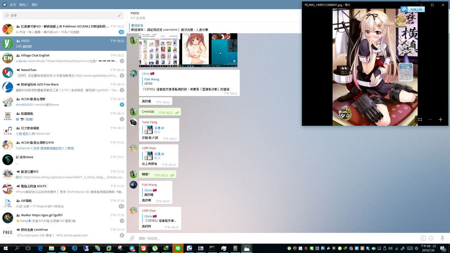The width and height of the screenshot is (450, 253).
Task: Open the ACGN 動漫台灣群 chat without R18
Action: [x=63, y=102]
